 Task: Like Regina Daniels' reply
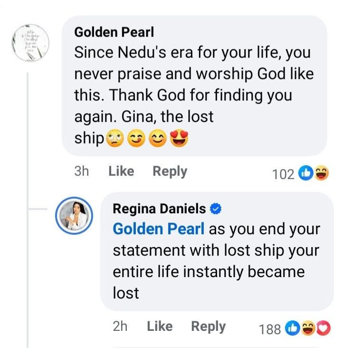[x=160, y=326]
